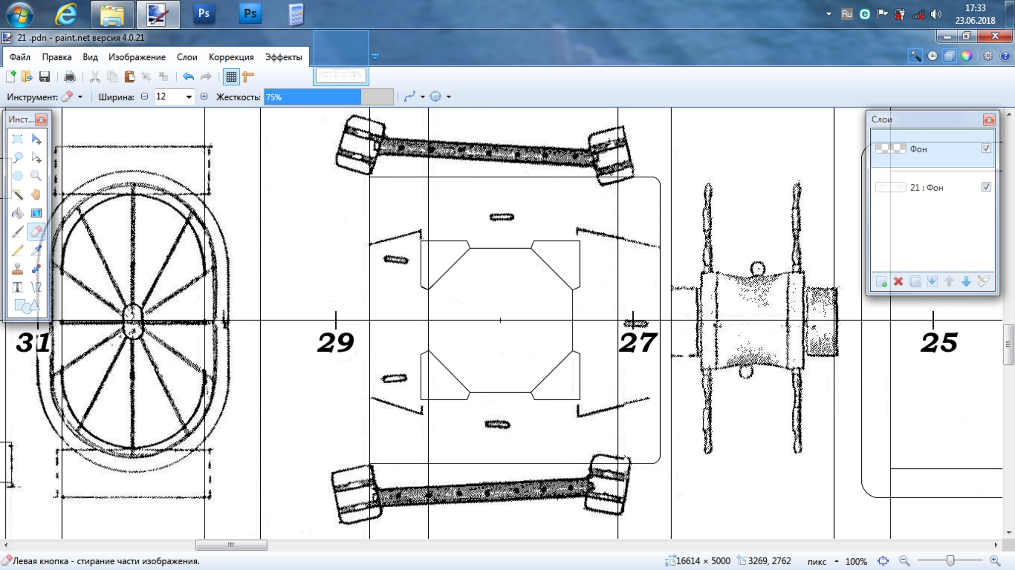This screenshot has height=570, width=1015.
Task: Delete the selected layer with red X
Action: (898, 281)
